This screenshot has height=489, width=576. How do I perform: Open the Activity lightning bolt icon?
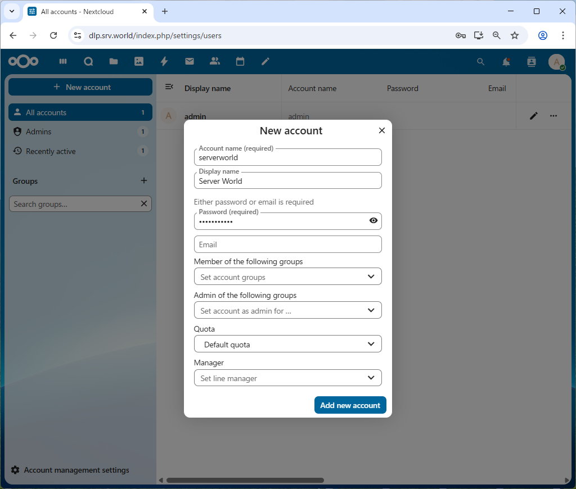[x=164, y=62]
